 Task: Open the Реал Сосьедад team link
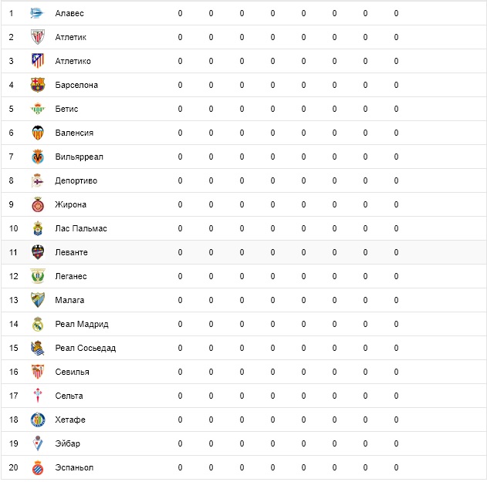pos(85,348)
